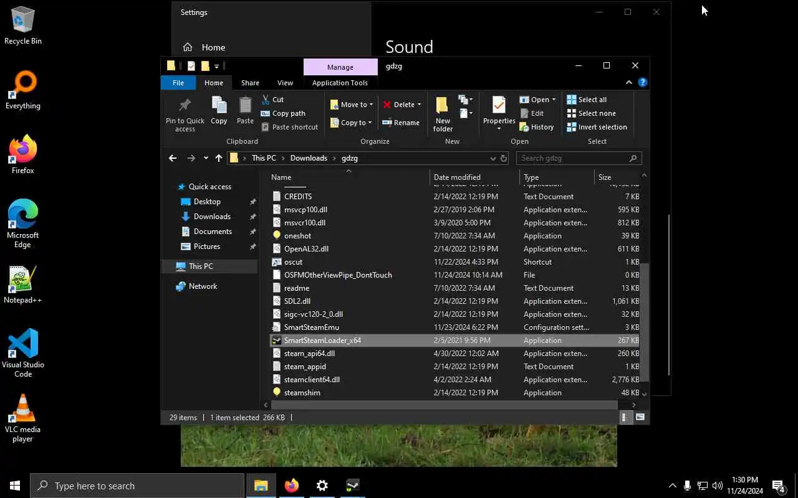Open Quick Access Toolbar customize dropdown
Screen dimensions: 798x498
pyautogui.click(x=216, y=66)
